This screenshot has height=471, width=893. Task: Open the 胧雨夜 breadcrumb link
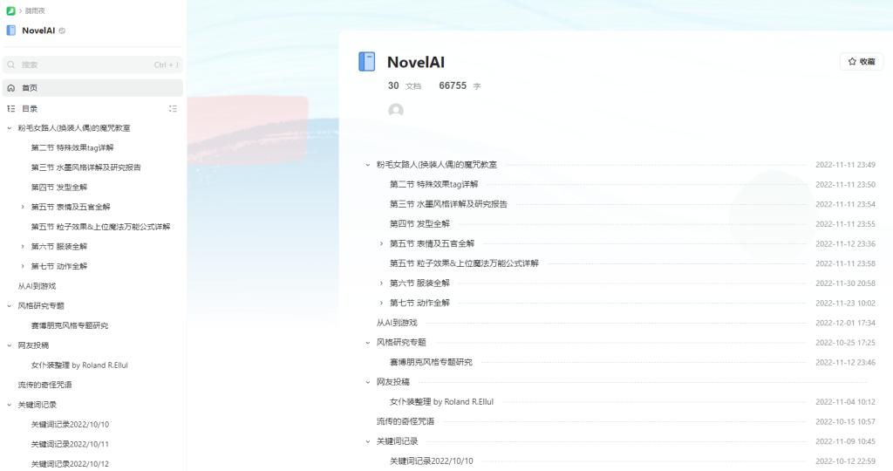click(x=35, y=10)
